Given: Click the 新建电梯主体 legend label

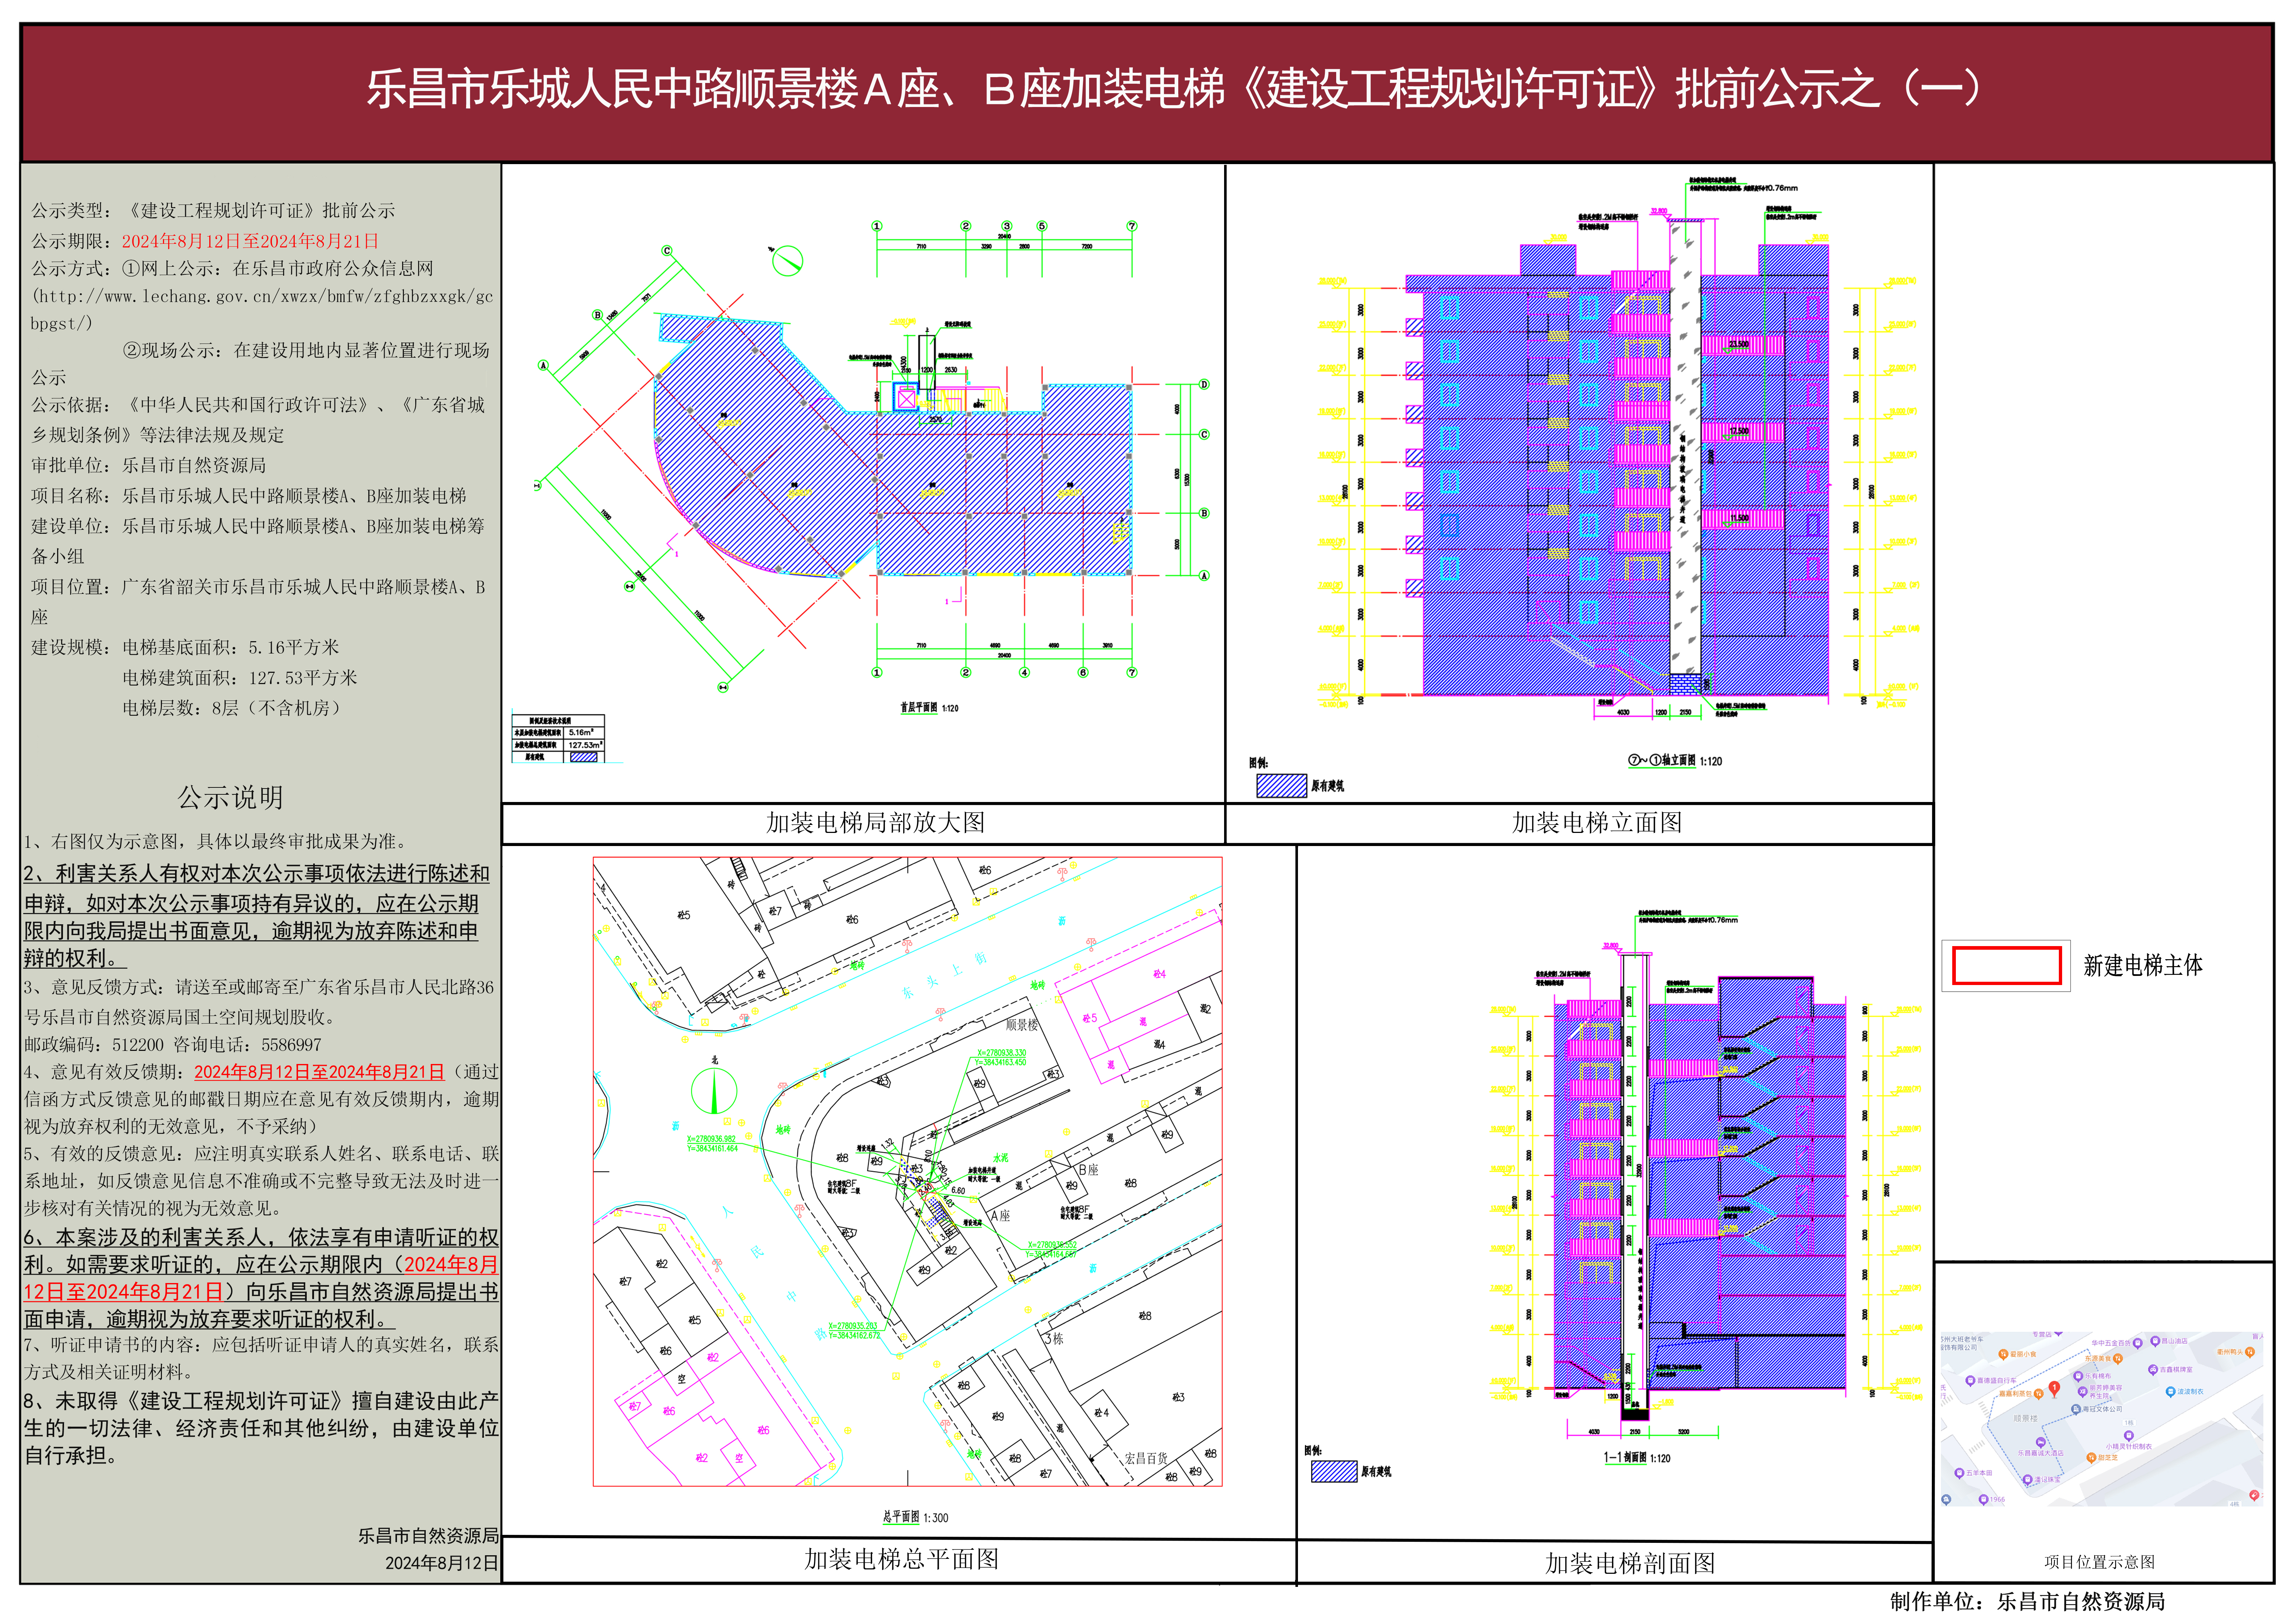Looking at the screenshot, I should [x=2143, y=966].
